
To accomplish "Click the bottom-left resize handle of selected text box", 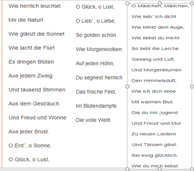I will [x=127, y=169].
